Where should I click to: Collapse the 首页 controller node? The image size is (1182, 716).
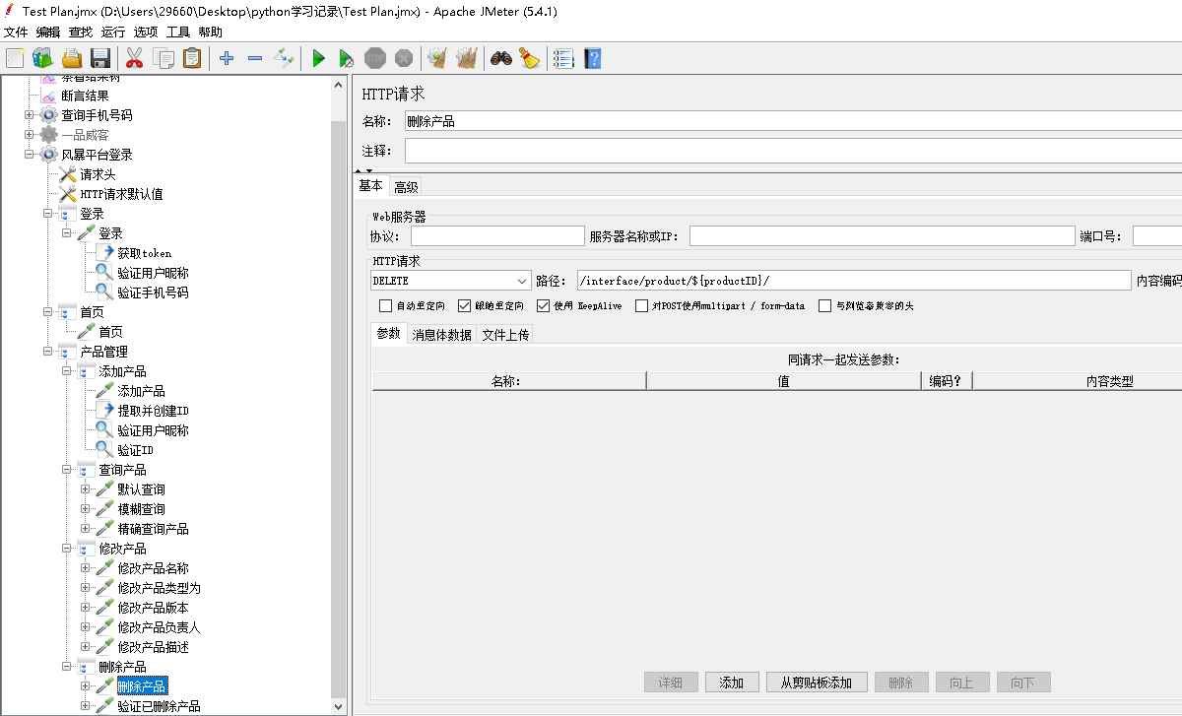point(48,312)
